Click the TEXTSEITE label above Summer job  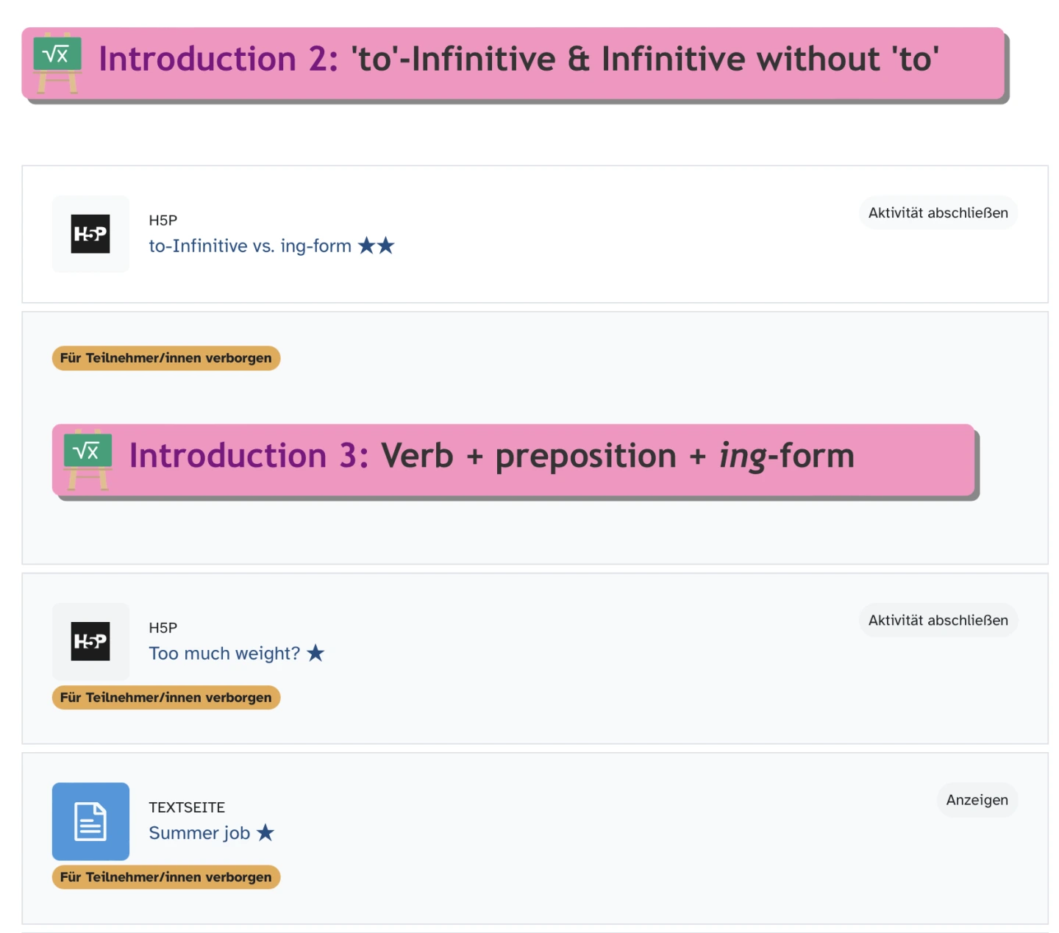pyautogui.click(x=187, y=807)
